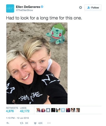Follow the Ellen DeGeneres account
This screenshot has height=126, width=106.
pyautogui.click(x=93, y=8)
